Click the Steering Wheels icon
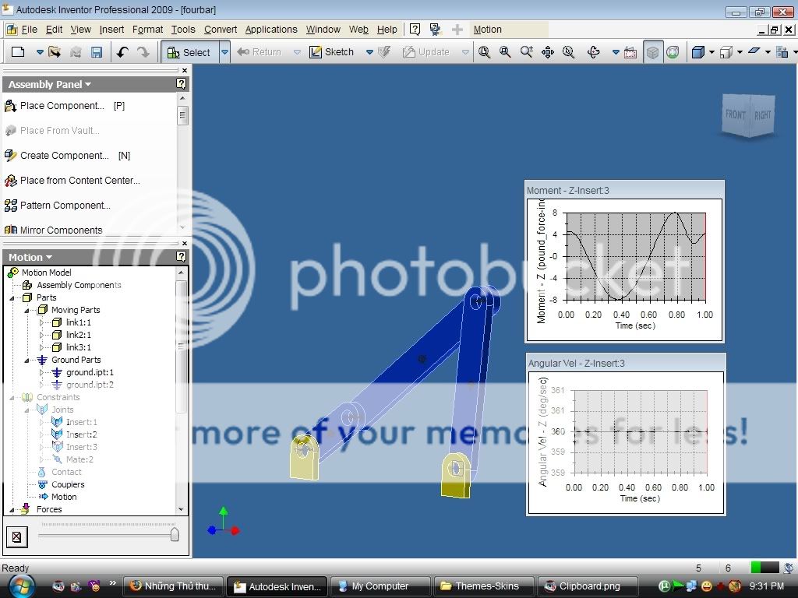 click(x=673, y=52)
